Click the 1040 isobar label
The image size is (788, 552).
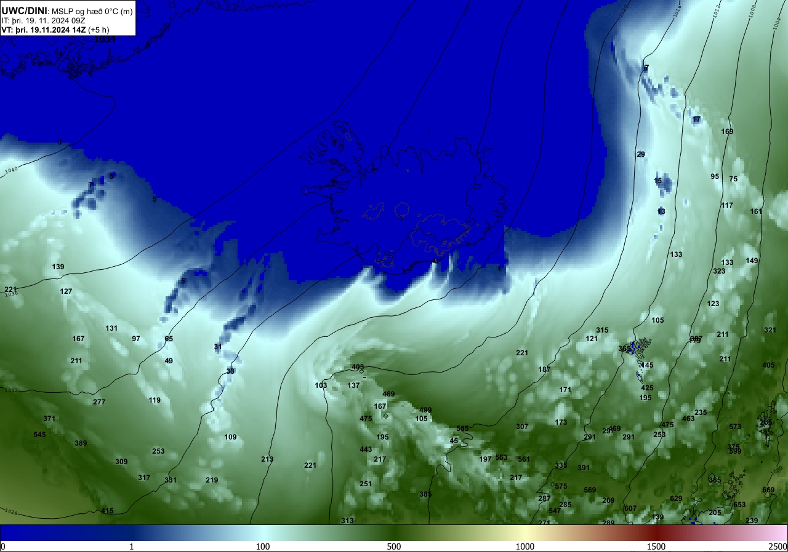pos(12,171)
